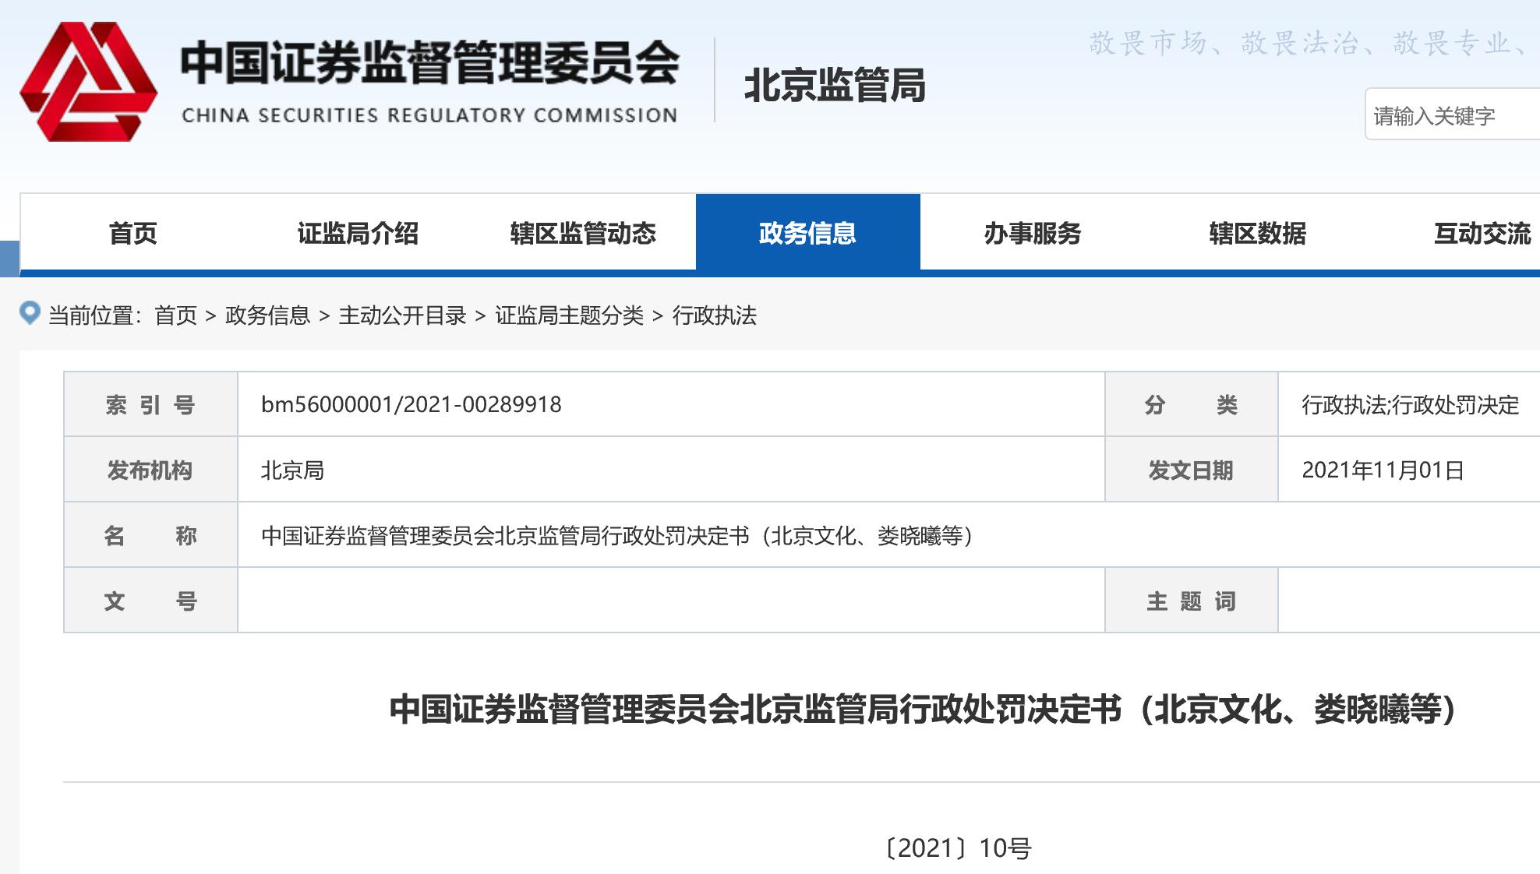The image size is (1540, 874).
Task: Open the 首页 navigation tab
Action: pos(132,233)
